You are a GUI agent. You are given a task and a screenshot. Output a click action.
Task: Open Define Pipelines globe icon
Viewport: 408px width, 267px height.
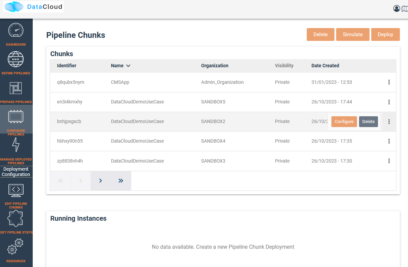(x=16, y=59)
